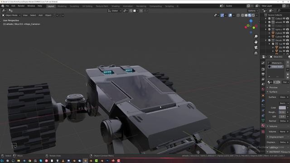Open Blender from the Windows taskbar
This screenshot has height=163, width=290.
click(x=85, y=161)
